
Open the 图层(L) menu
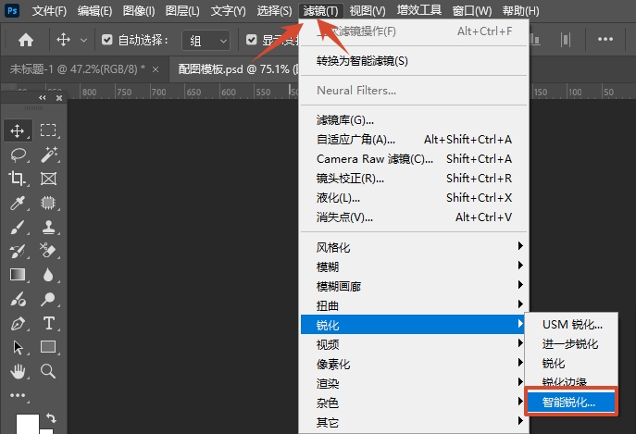point(182,10)
